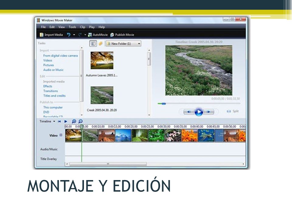Click the Redo arrow icon
Viewport: 292px width, 219px height.
(80, 35)
